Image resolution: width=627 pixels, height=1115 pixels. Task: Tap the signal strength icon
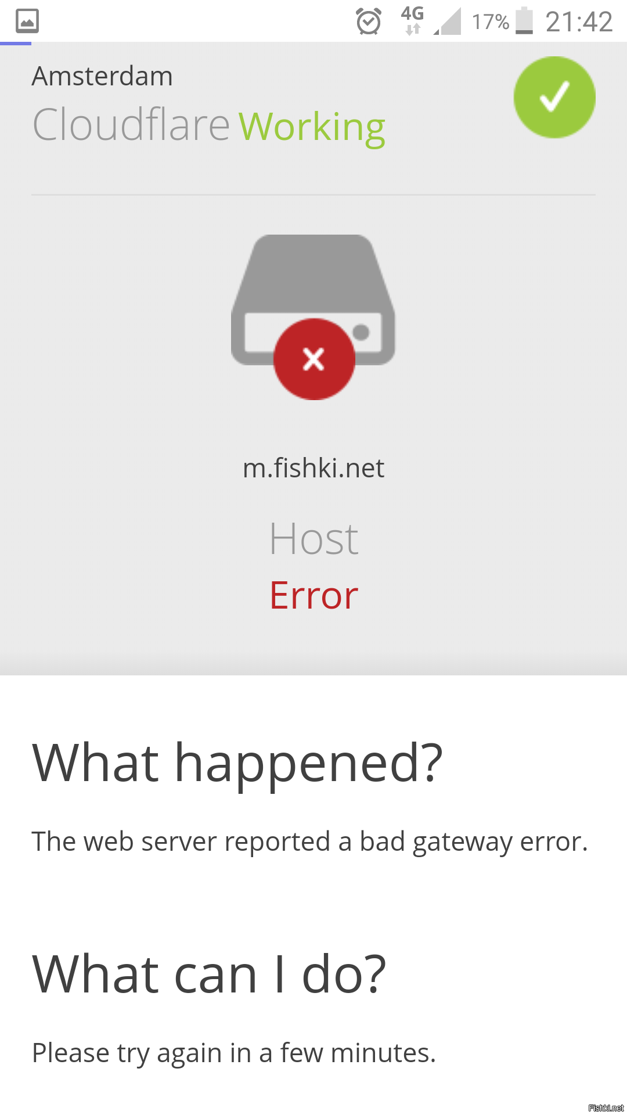pos(447,21)
